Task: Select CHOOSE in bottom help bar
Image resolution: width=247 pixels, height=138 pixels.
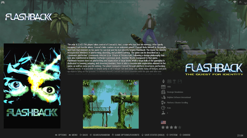Action: (x=186, y=135)
